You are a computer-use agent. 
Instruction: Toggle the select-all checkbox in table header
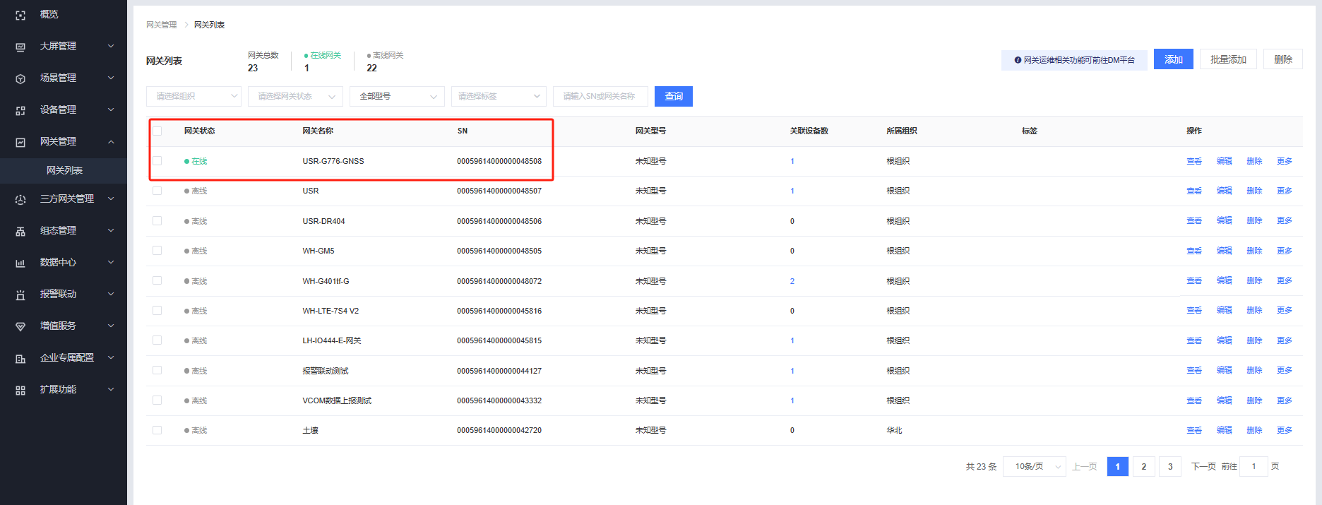(157, 131)
